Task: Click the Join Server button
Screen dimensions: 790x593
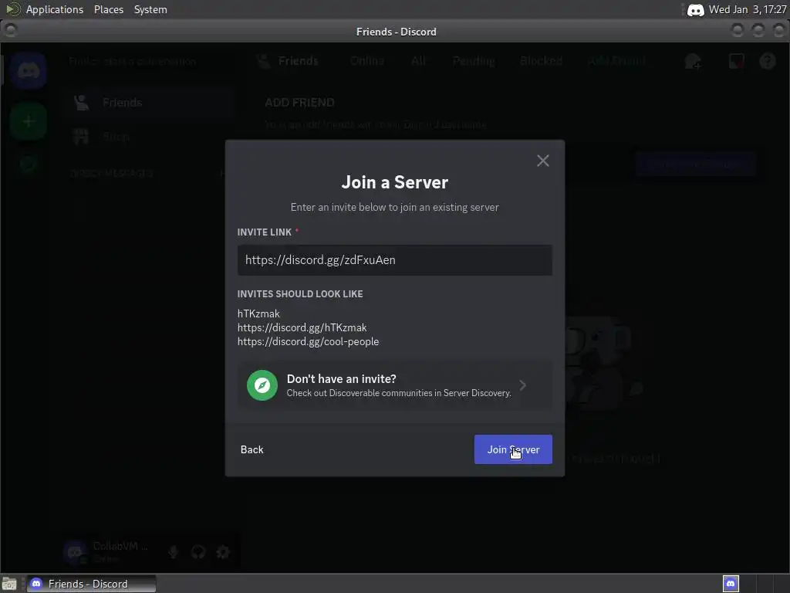Action: (x=513, y=449)
